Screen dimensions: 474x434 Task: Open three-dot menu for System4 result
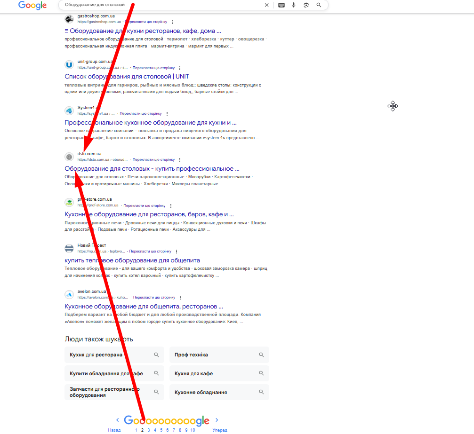coord(167,114)
